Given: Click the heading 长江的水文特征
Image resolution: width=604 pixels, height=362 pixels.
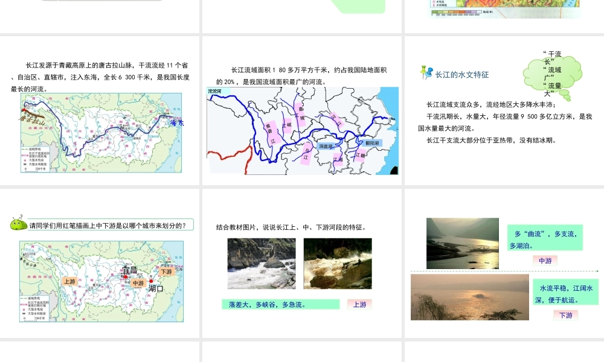Looking at the screenshot, I should pos(462,75).
